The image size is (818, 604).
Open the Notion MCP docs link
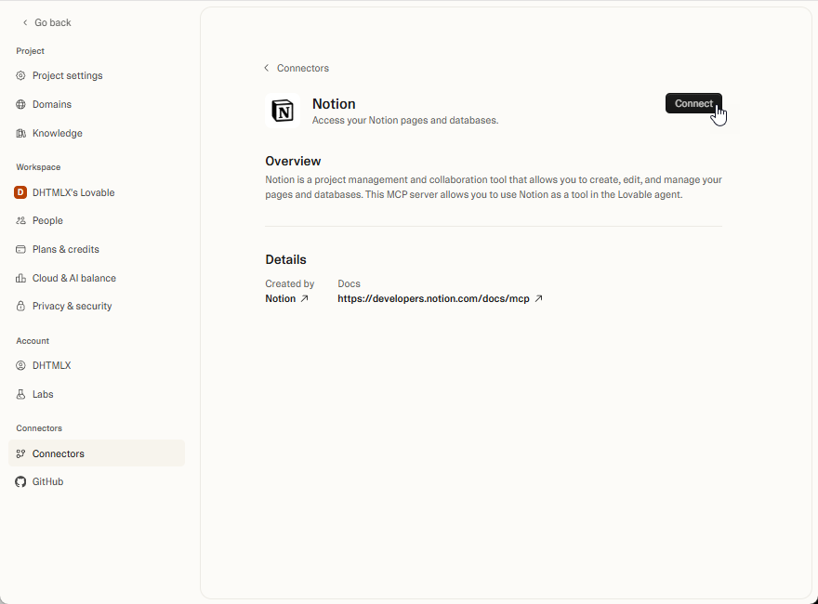point(434,298)
